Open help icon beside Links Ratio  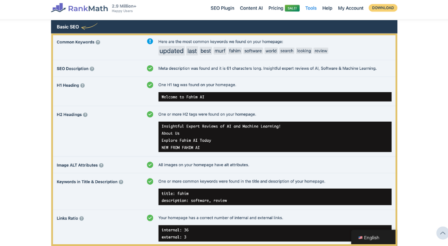[x=82, y=218]
